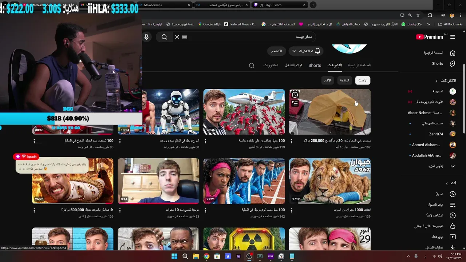Open a new browser tab
The image size is (466, 262).
tap(313, 5)
